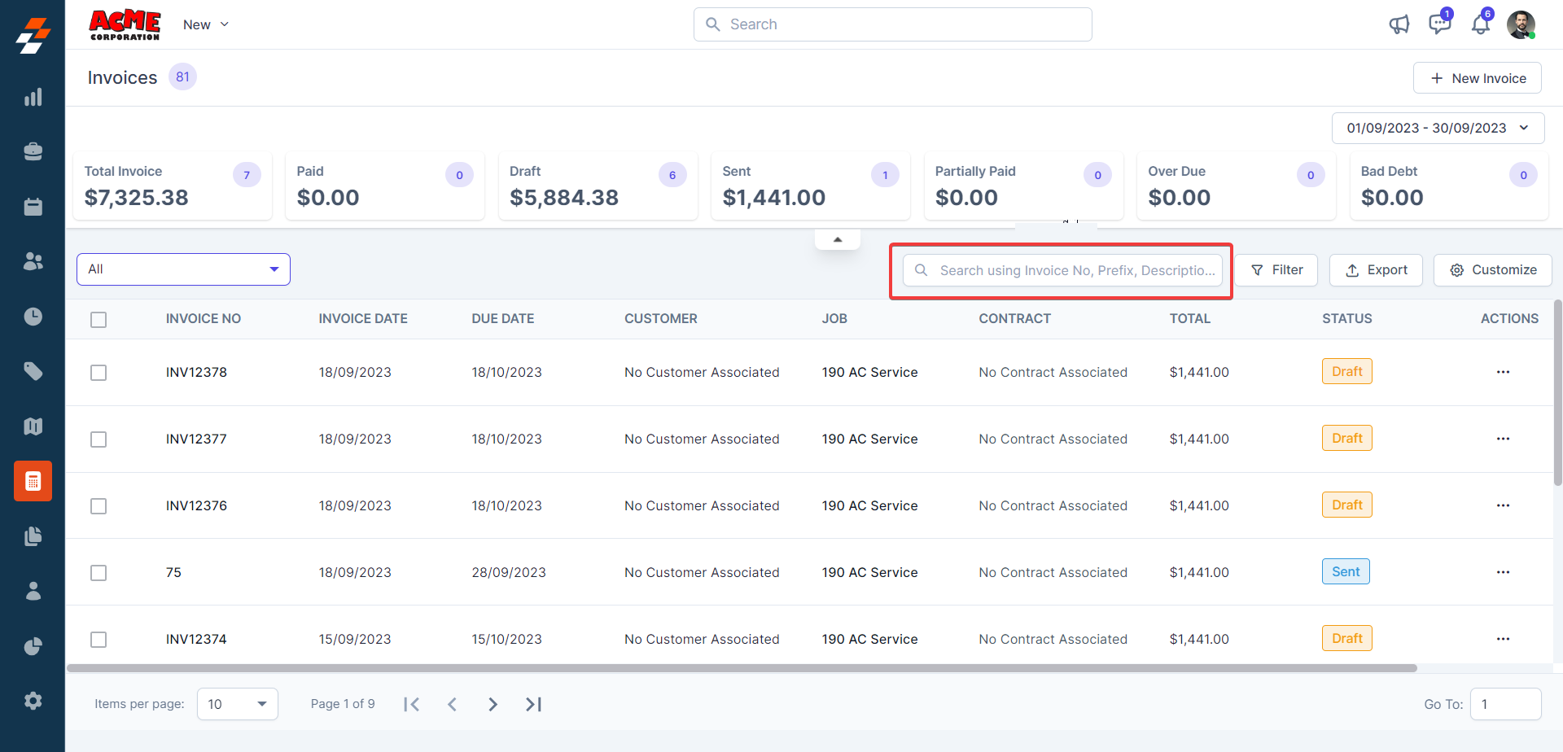Click the New Invoice button

(x=1478, y=78)
